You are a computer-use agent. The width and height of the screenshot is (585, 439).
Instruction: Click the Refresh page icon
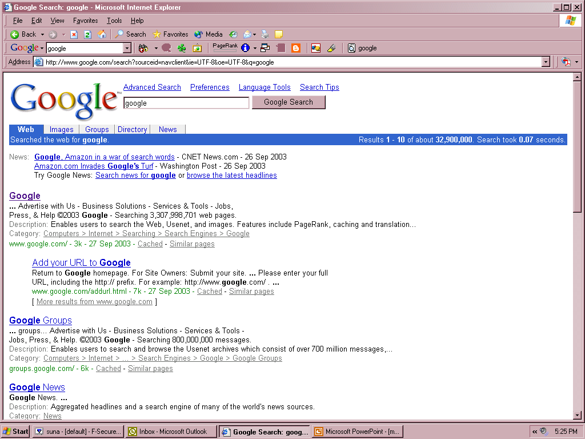tap(87, 34)
